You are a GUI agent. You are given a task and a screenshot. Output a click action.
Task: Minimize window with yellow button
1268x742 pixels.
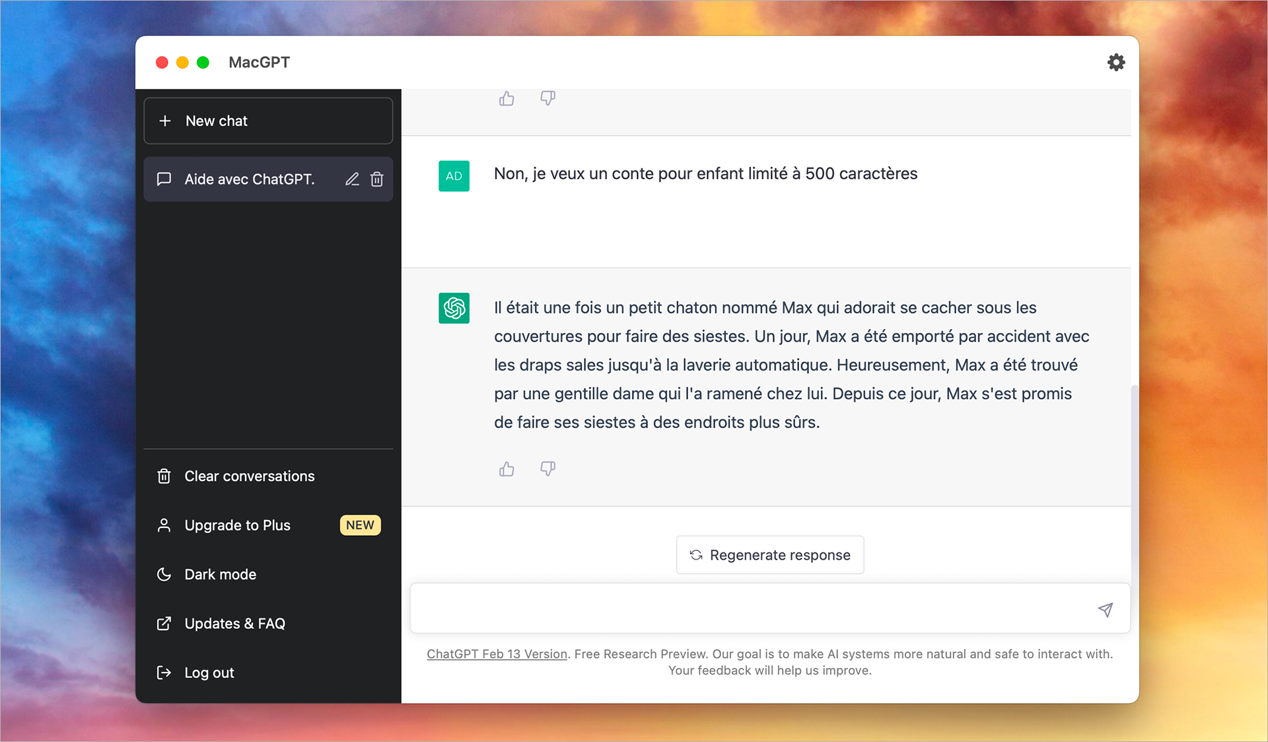click(182, 62)
